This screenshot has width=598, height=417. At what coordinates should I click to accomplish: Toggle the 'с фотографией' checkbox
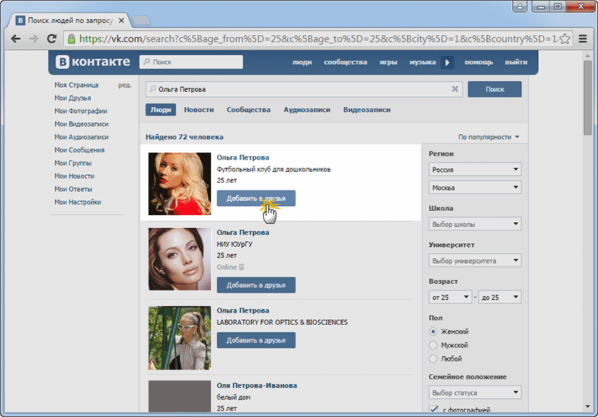(x=433, y=409)
